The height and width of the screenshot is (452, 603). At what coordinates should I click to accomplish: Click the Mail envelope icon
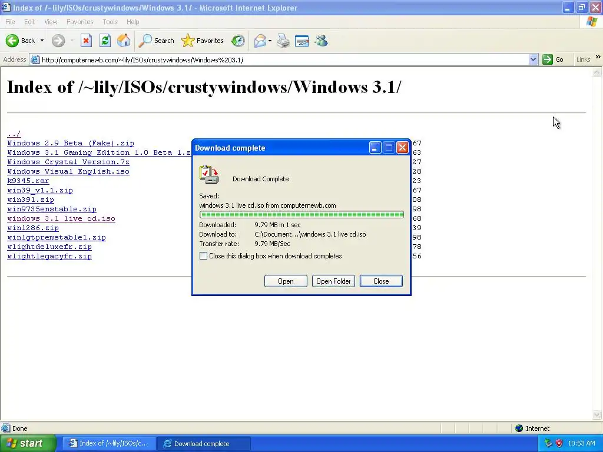coord(260,41)
